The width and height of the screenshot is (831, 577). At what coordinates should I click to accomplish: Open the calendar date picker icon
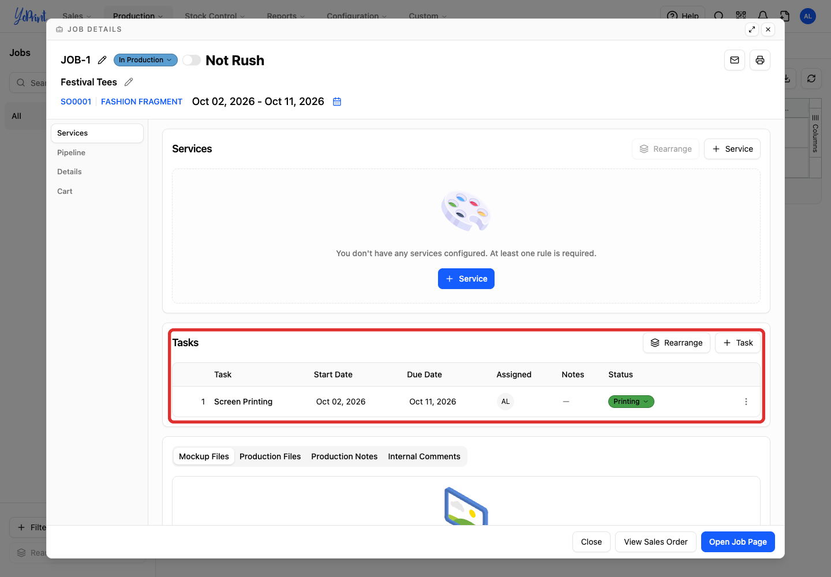click(337, 102)
